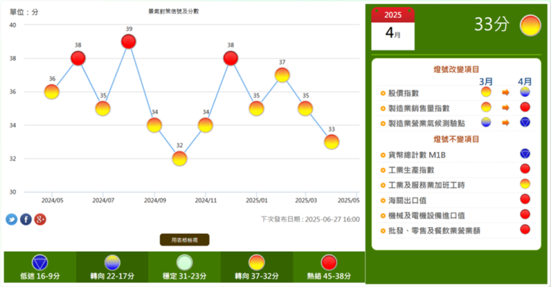Image resolution: width=551 pixels, height=287 pixels.
Task: Click the 下次發布日期 2025-06-27 text
Action: tap(311, 219)
